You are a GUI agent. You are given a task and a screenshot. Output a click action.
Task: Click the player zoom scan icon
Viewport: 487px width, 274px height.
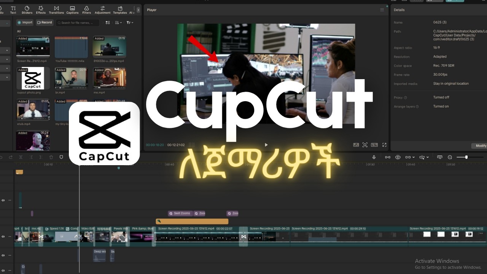(365, 145)
